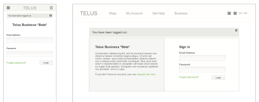Screen dimensions: 259x102
Task: Switch region and language via ON / EN
Action: pos(243,13)
